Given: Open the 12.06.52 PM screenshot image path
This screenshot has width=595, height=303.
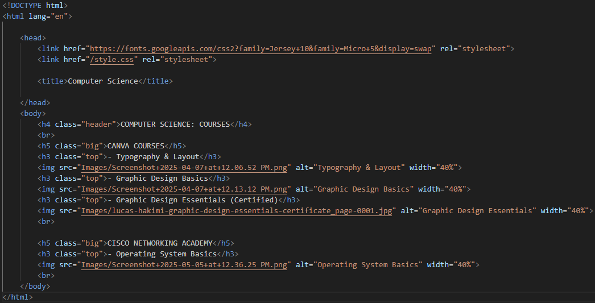Looking at the screenshot, I should pyautogui.click(x=185, y=167).
